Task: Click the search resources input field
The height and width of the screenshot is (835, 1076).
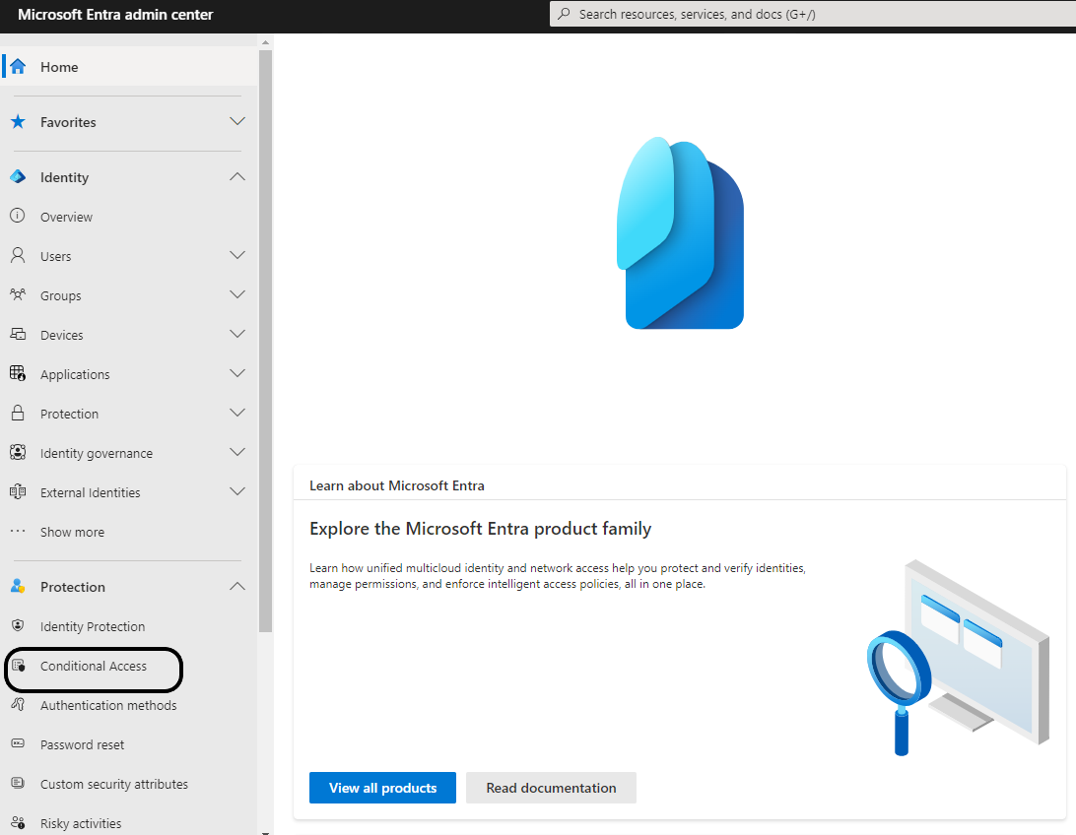Action: [813, 14]
